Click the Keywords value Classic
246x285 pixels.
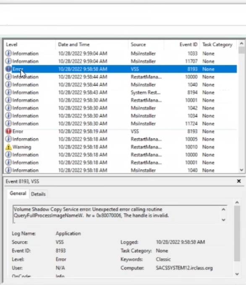coord(163,259)
